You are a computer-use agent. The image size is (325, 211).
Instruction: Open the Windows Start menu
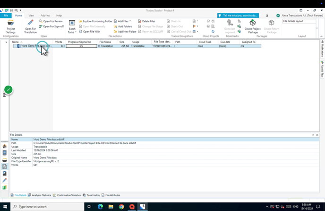pyautogui.click(x=5, y=207)
